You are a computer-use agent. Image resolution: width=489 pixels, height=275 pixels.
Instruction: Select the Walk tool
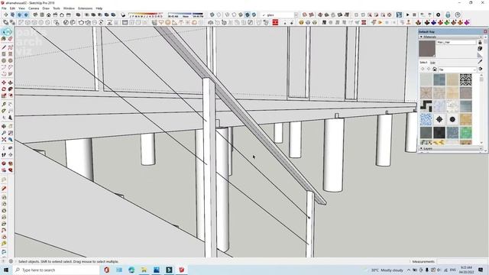[4, 154]
